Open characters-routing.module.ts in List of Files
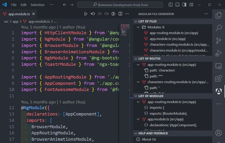Image resolution: width=225 pixels, height=143 pixels. 179,45
